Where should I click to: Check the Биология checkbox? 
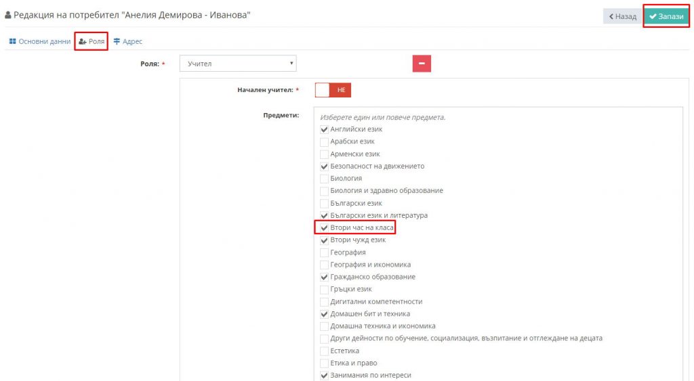coord(324,179)
